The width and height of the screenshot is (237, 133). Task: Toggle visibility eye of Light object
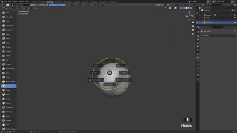tap(235, 18)
